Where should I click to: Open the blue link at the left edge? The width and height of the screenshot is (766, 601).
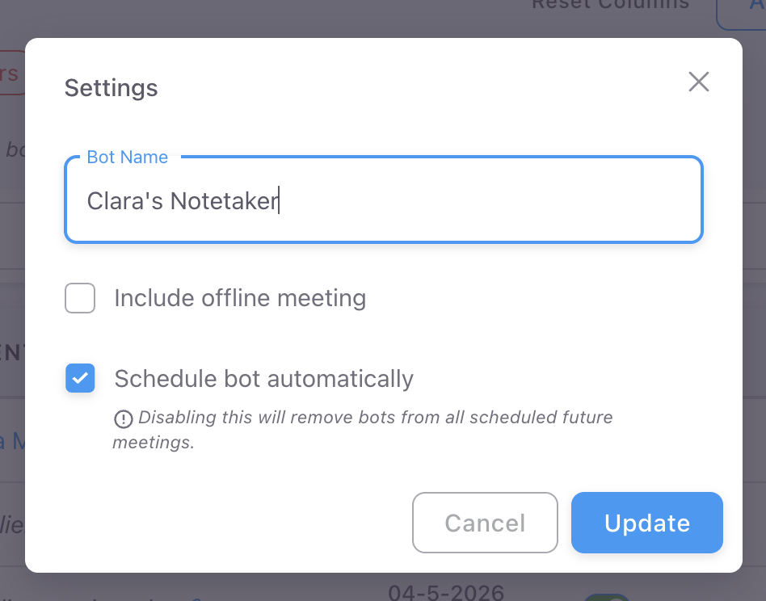coord(12,441)
